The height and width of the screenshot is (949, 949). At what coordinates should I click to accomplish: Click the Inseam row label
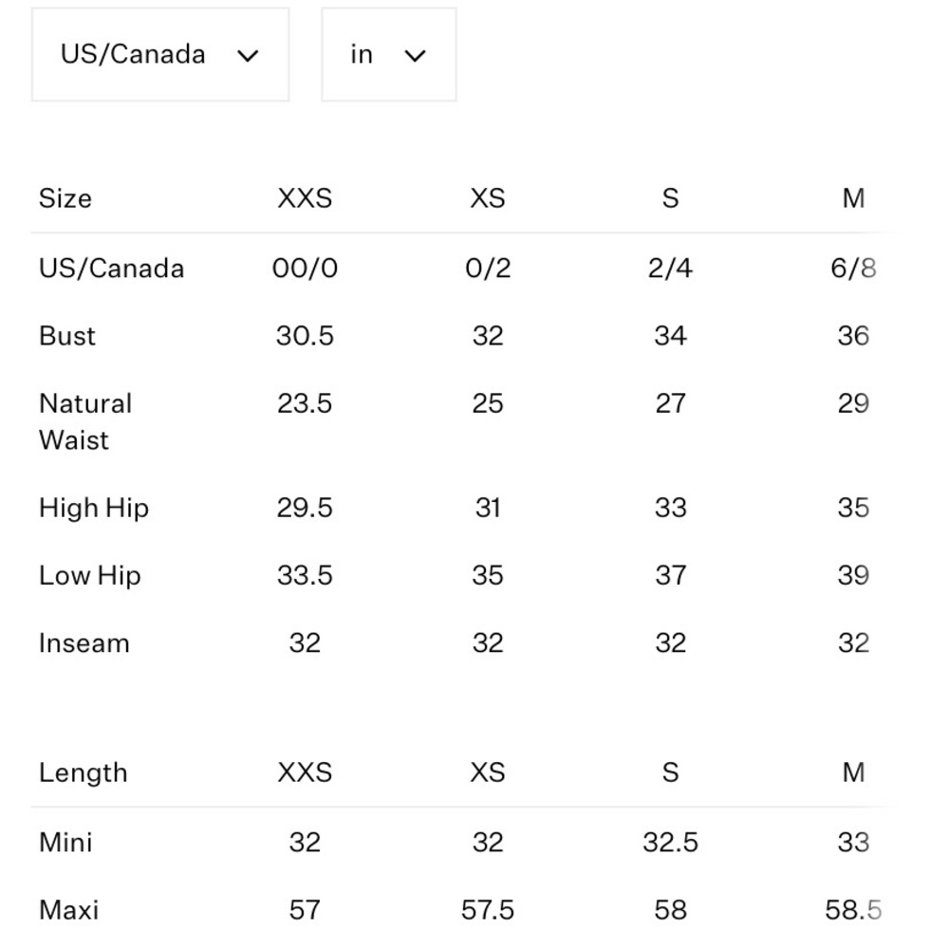(84, 643)
